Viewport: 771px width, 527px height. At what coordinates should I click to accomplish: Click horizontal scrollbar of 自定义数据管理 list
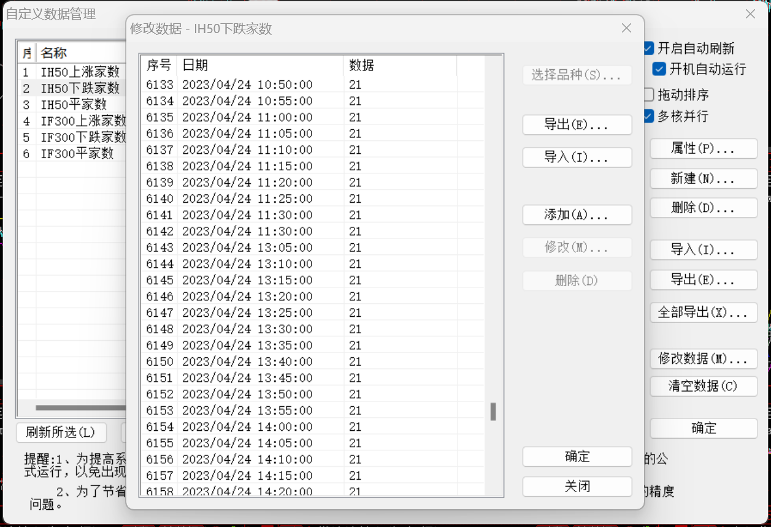coord(80,408)
